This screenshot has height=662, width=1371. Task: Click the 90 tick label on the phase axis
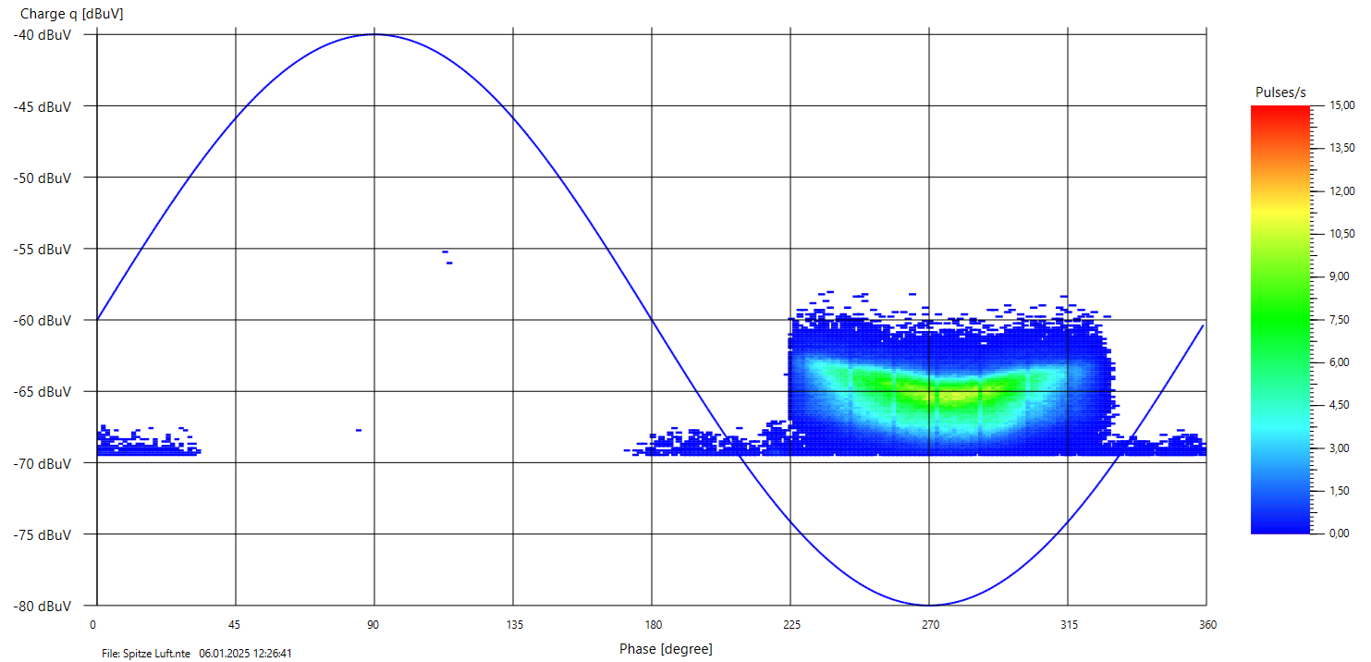click(x=374, y=625)
